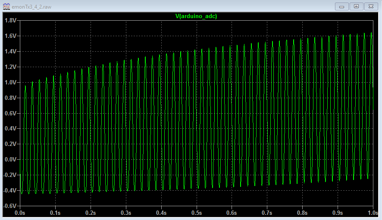The image size is (382, 220).
Task: Click the 0.2V vertical axis label
Action: 10,144
